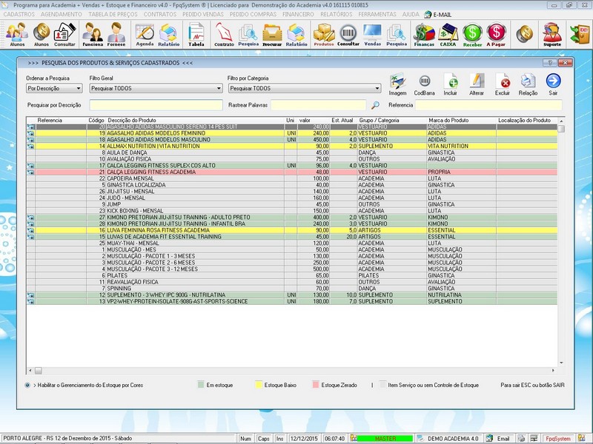Toggle stock management by colors radio button
This screenshot has width=593, height=444.
click(27, 385)
